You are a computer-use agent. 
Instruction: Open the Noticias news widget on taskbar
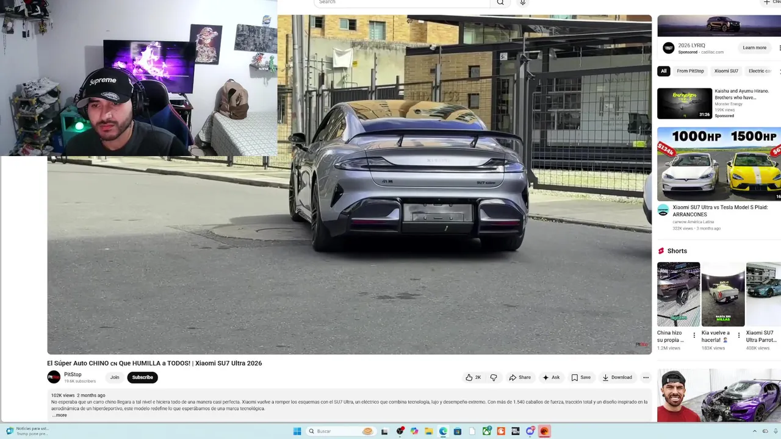[x=28, y=431]
